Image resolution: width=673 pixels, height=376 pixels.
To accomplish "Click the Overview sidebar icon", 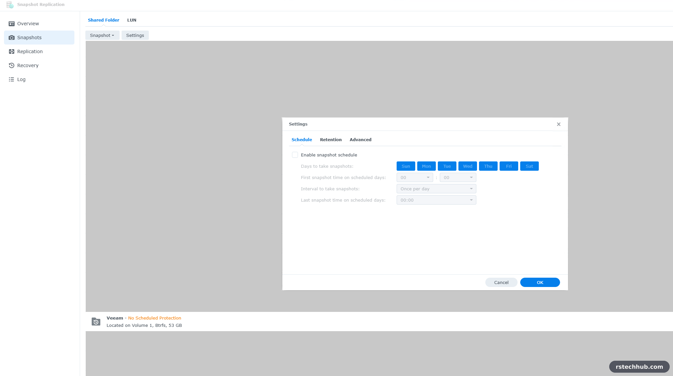I will [x=12, y=24].
